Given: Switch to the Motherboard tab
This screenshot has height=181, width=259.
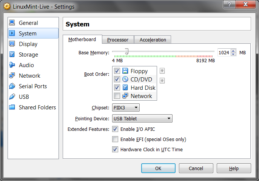Looking at the screenshot, I should 82,40.
